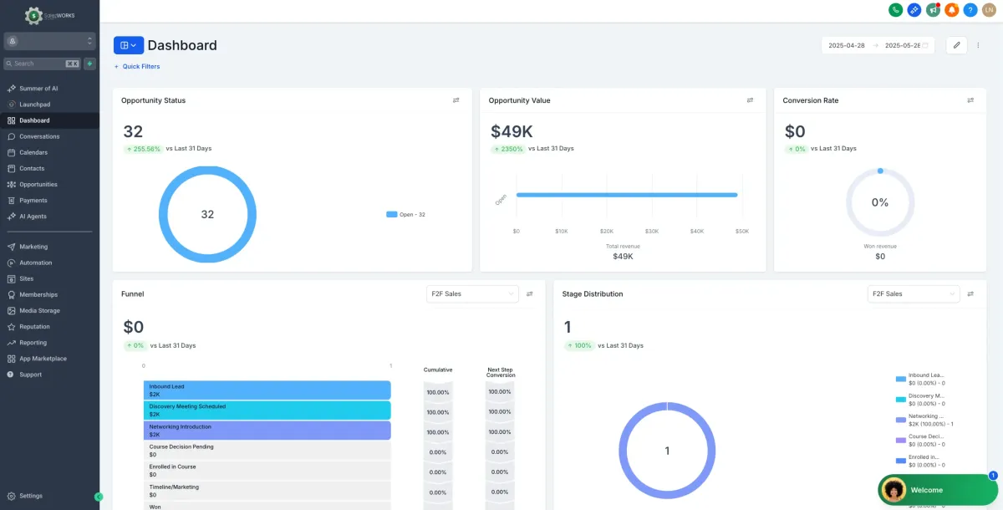The height and width of the screenshot is (510, 1003).
Task: Click the date range picker field
Action: [878, 45]
